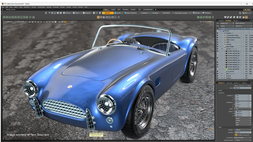The width and height of the screenshot is (253, 142).
Task: Click the viewport gear settings icon
Action: click(x=210, y=22)
